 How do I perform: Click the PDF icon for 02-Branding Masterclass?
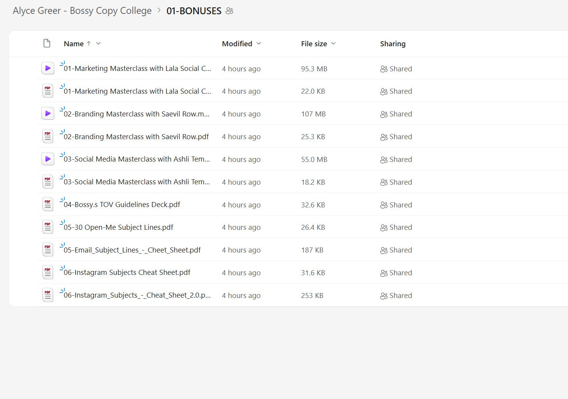47,136
